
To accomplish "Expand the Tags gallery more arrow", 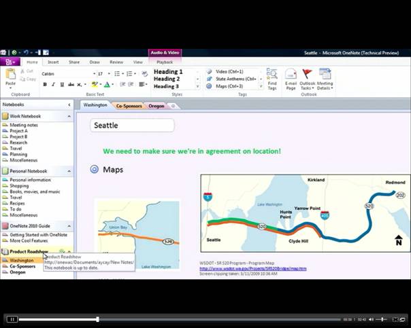I will pos(261,86).
